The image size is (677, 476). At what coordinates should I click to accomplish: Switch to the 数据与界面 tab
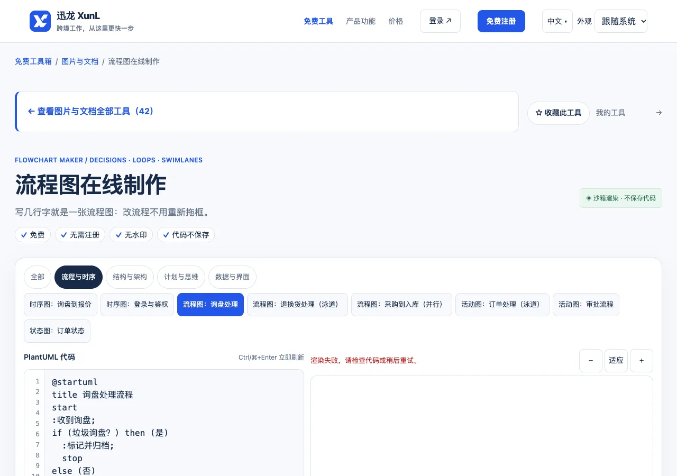click(x=232, y=277)
